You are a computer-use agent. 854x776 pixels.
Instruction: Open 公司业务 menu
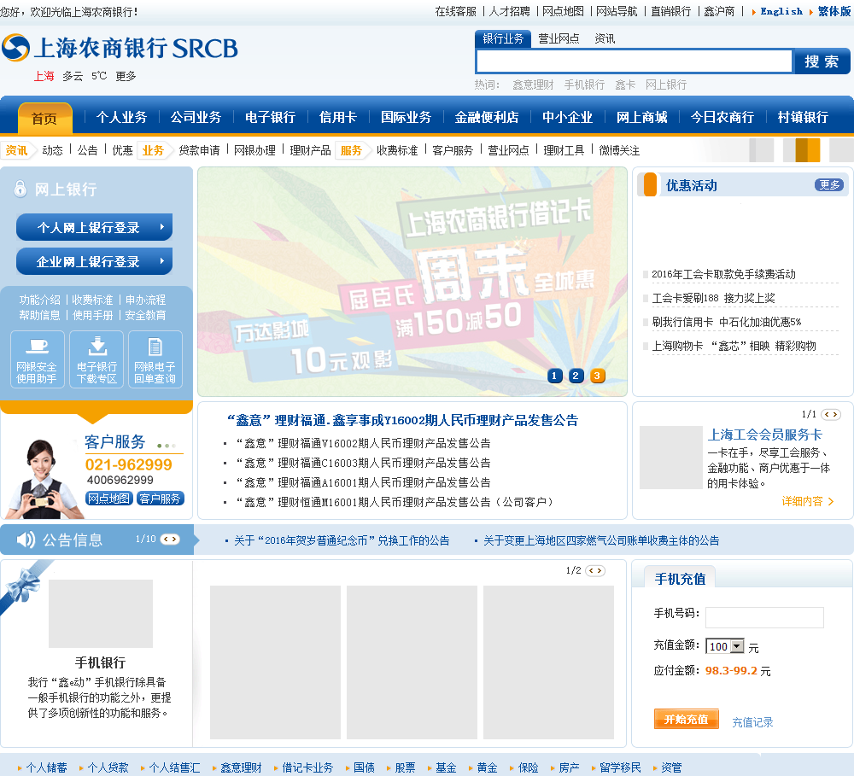196,117
